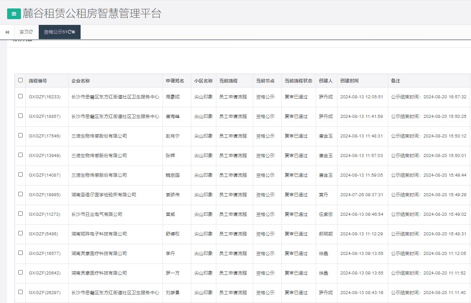Image resolution: width=471 pixels, height=303 pixels.
Task: Tick the checkbox for row GXGZF(20642)
Action: [x=20, y=273]
